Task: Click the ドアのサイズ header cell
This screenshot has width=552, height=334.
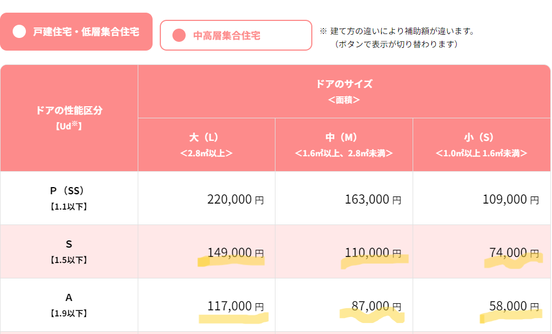Action: coord(344,91)
